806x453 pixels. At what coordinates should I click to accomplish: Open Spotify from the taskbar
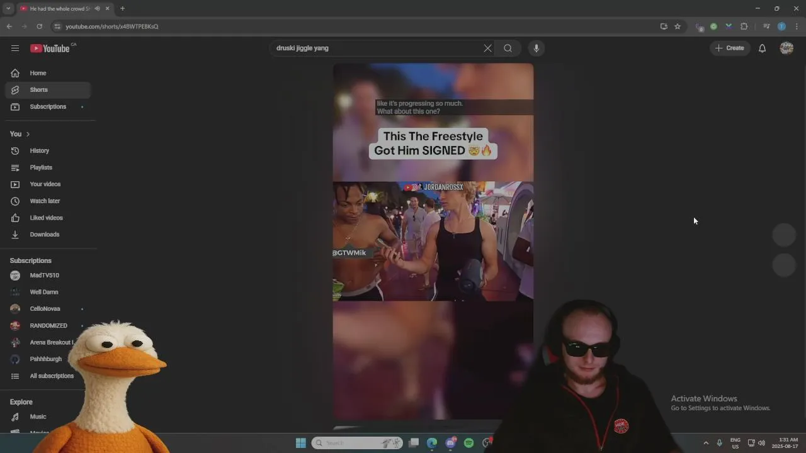(x=468, y=443)
